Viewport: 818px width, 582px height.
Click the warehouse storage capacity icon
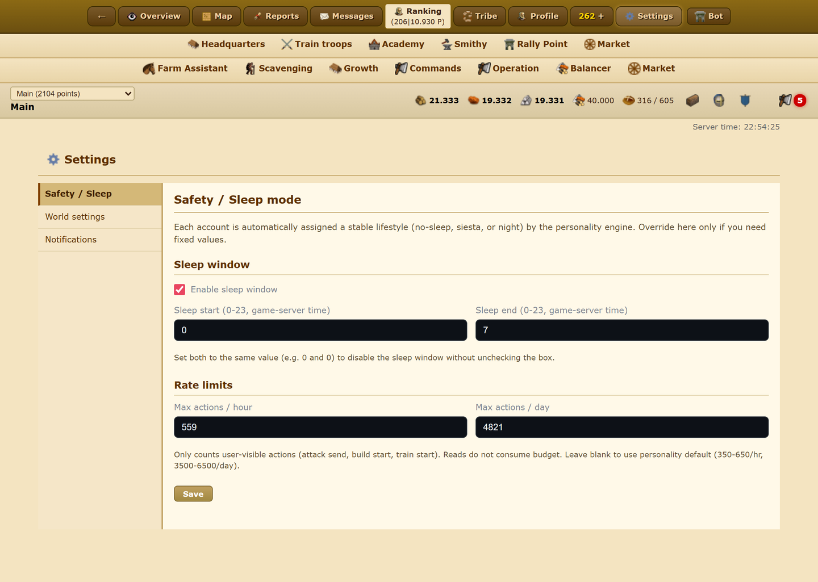pos(579,101)
